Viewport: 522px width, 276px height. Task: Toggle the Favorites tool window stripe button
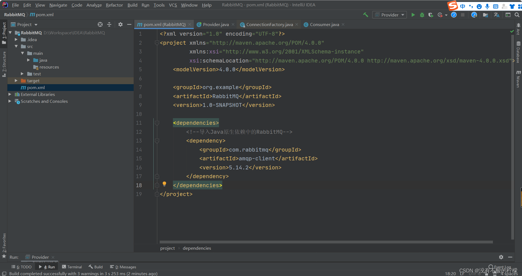(4, 246)
